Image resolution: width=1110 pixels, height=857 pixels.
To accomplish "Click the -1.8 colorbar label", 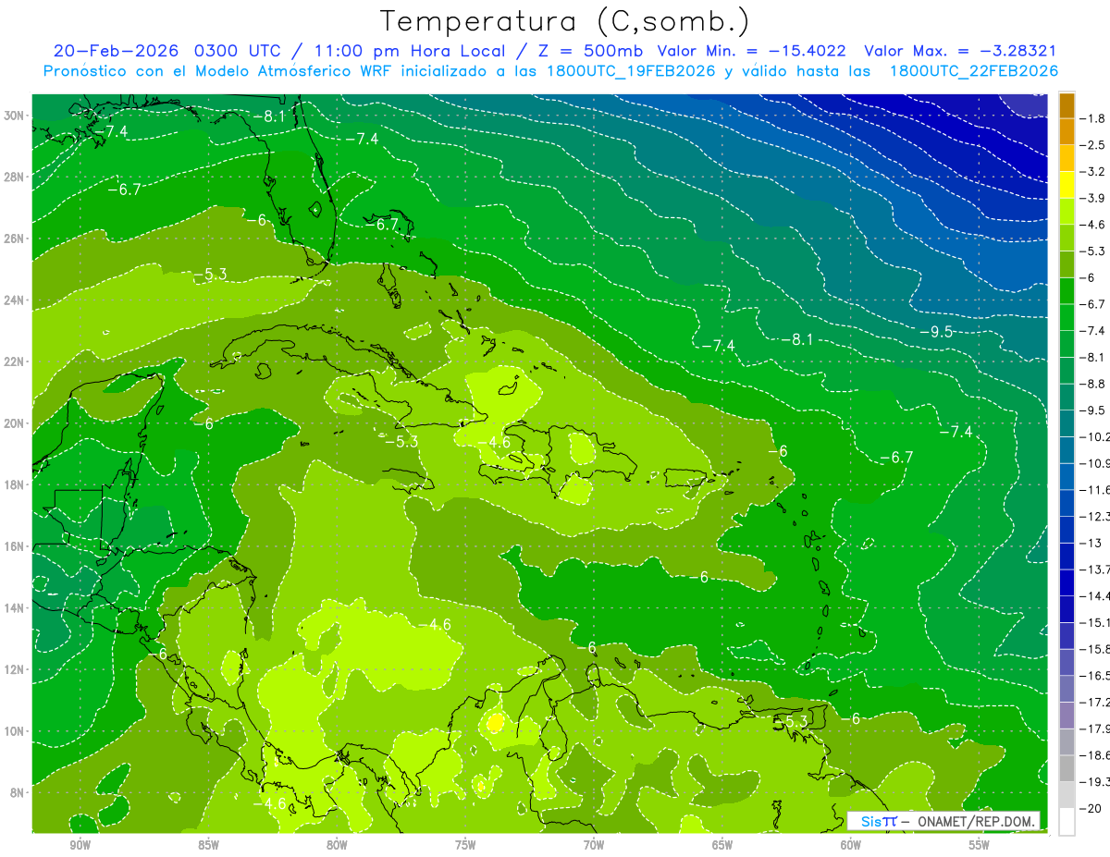I will 1094,118.
